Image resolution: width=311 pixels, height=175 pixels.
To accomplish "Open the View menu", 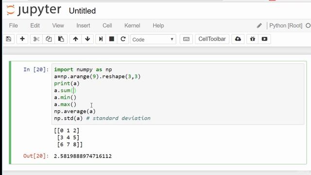I will [58, 26].
